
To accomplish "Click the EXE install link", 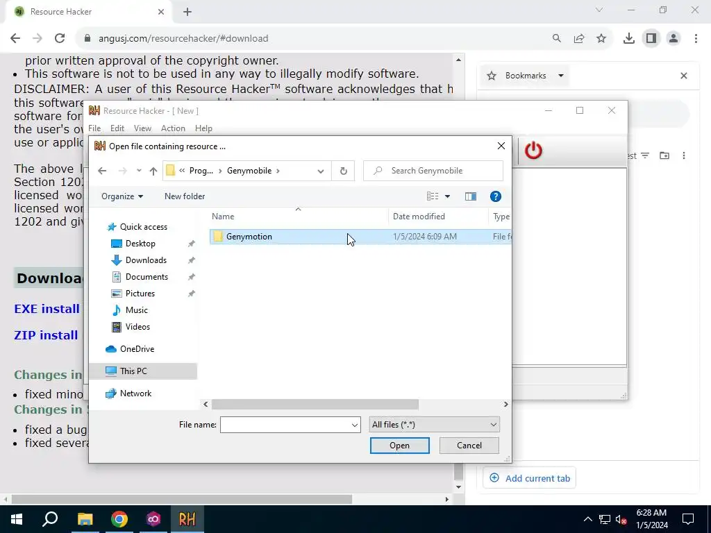I will 47,309.
